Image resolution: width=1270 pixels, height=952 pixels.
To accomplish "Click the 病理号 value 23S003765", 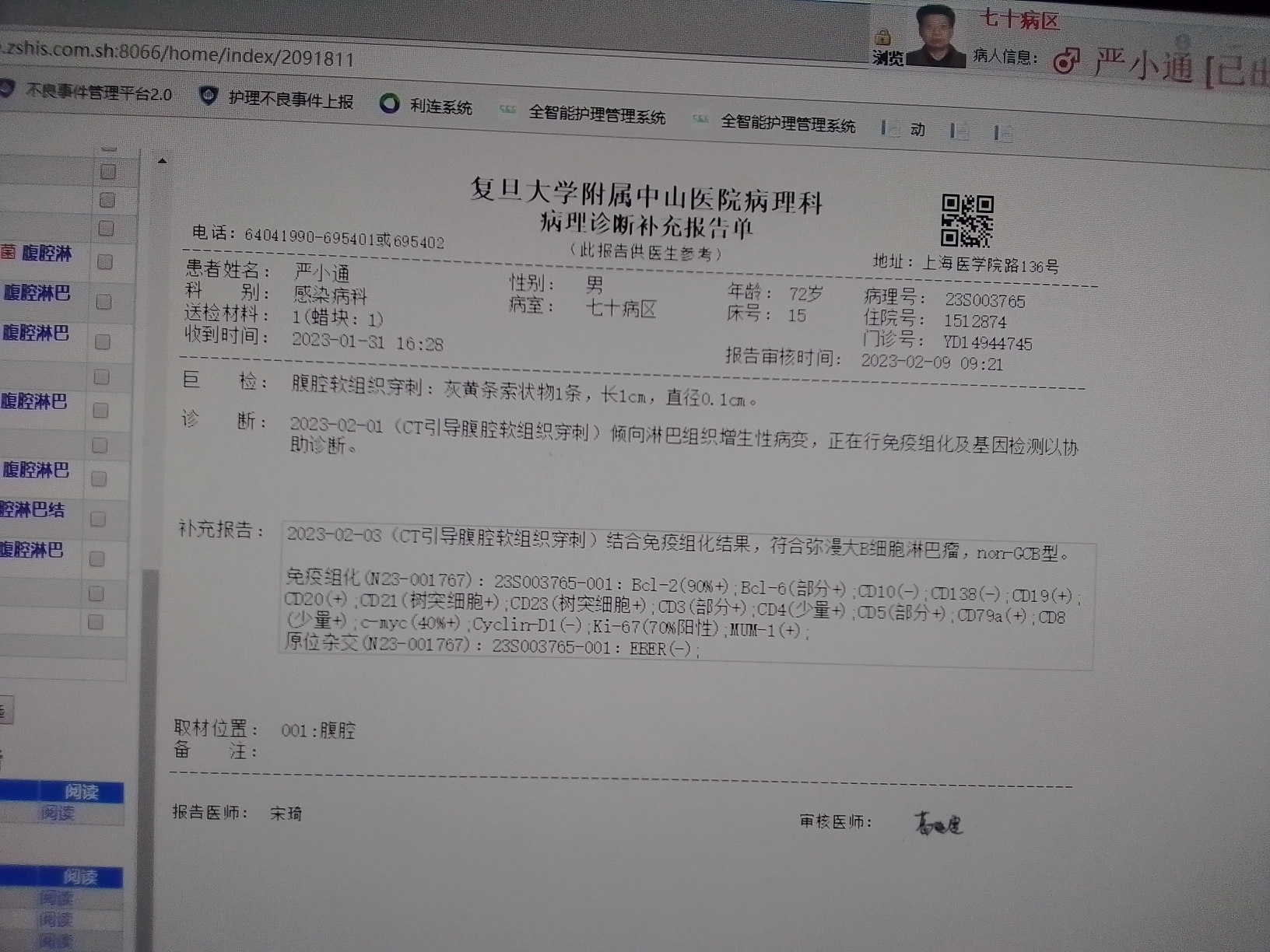I will click(x=985, y=301).
